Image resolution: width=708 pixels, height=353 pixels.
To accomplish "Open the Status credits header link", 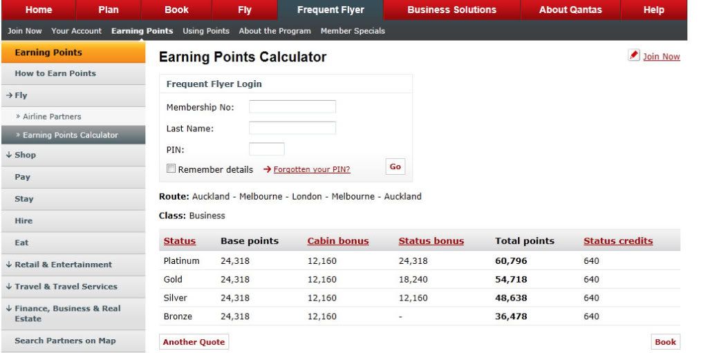I will (x=618, y=241).
